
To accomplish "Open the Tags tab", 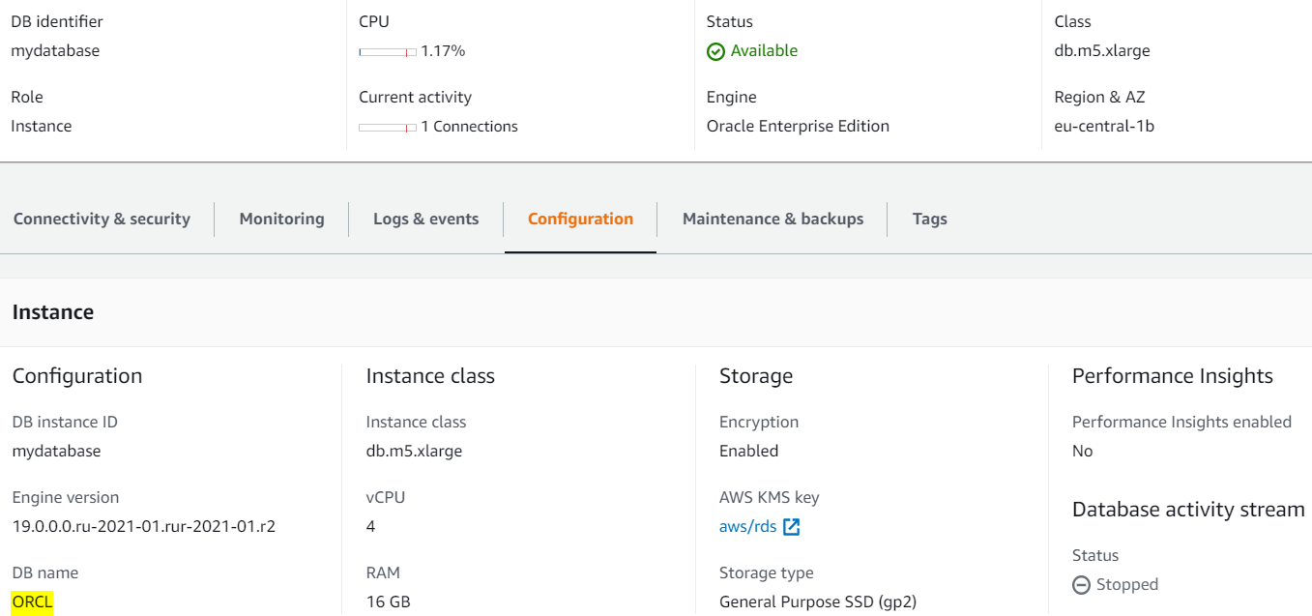I will [929, 219].
